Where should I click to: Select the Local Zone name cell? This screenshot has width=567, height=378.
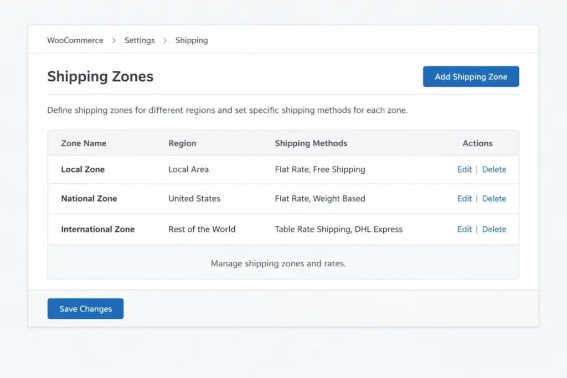click(x=83, y=169)
